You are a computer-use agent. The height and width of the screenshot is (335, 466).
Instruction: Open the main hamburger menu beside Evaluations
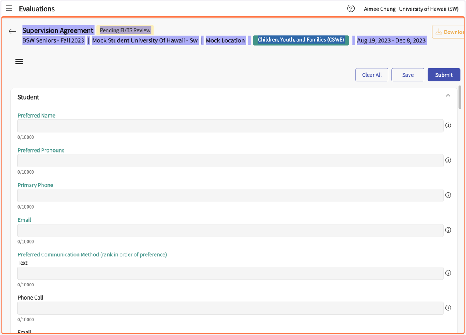9,8
